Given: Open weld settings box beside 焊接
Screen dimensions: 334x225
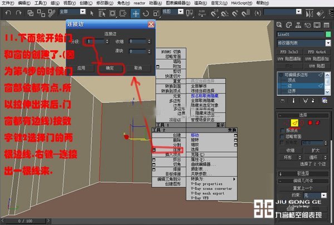Looking at the screenshot, I should point(154,170).
